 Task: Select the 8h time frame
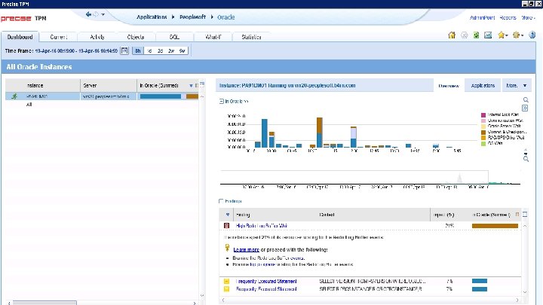137,51
